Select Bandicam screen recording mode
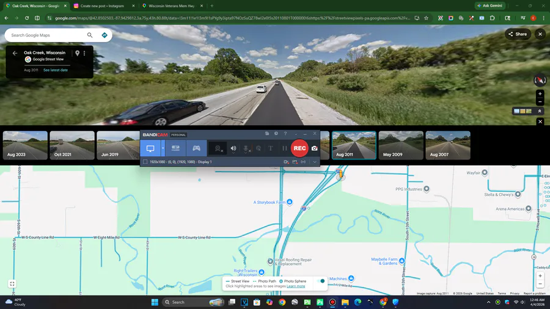The width and height of the screenshot is (550, 309). [x=150, y=148]
